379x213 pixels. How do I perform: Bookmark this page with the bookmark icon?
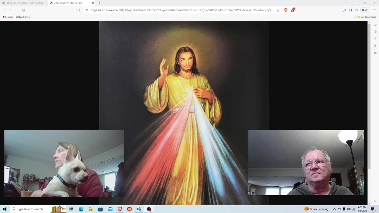[78, 10]
